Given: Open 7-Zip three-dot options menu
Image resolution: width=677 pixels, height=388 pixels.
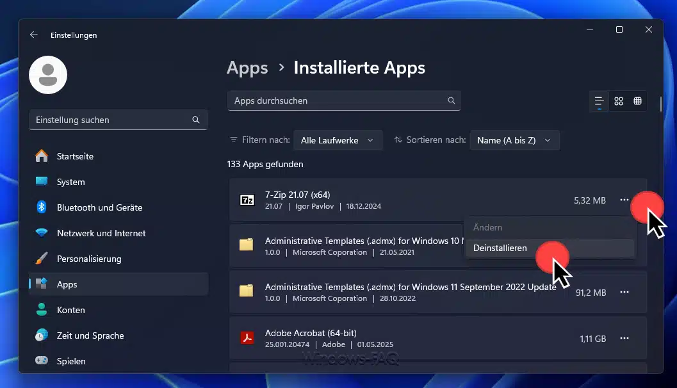Looking at the screenshot, I should (x=624, y=200).
